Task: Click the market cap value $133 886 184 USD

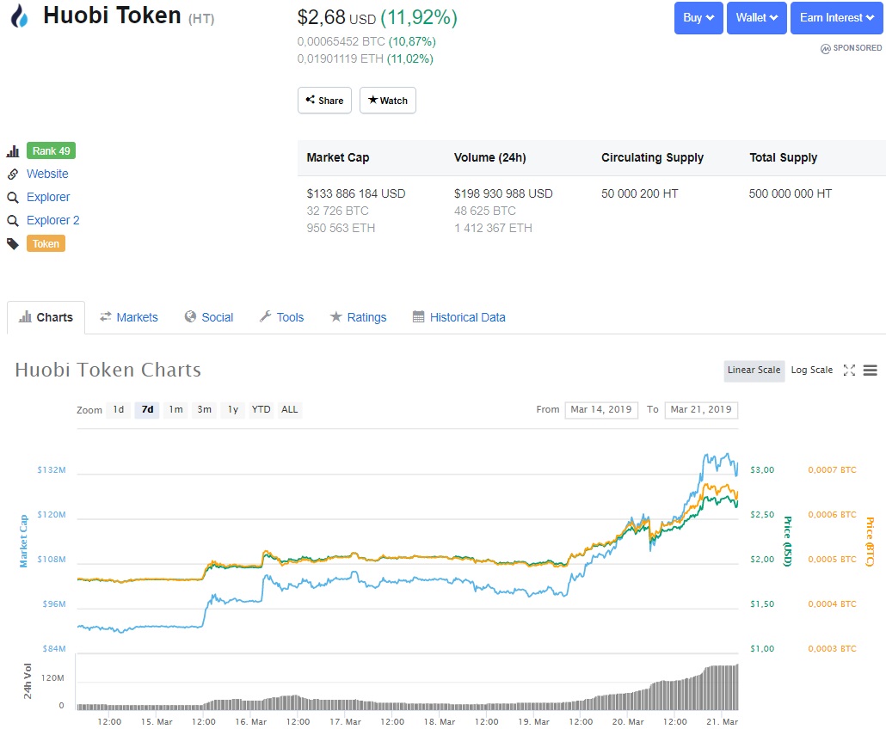Action: (356, 193)
